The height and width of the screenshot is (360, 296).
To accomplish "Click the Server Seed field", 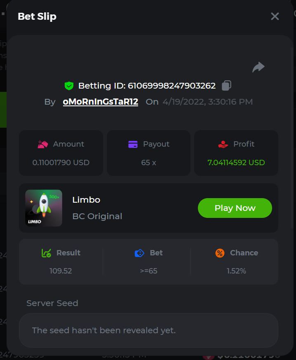I will point(148,330).
